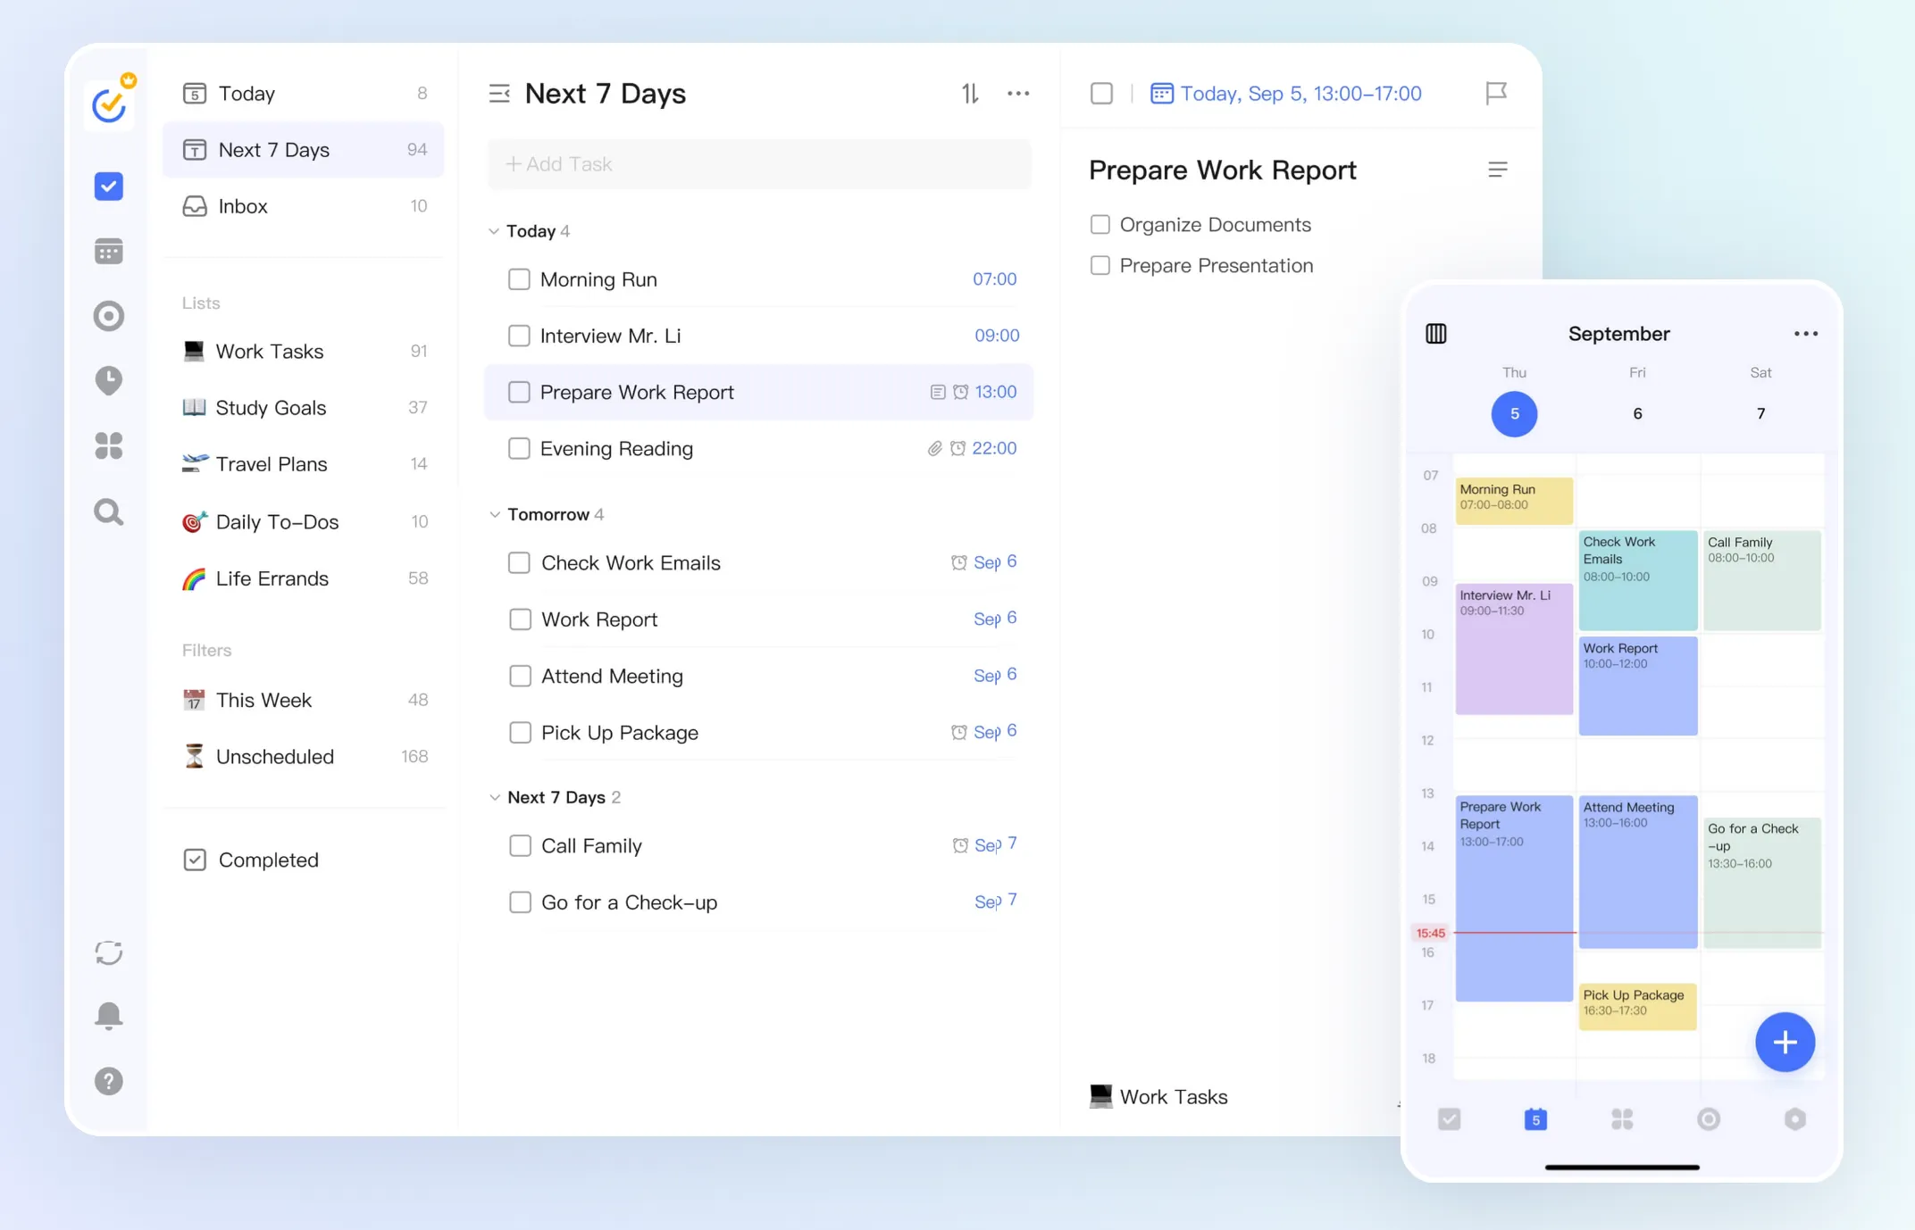Open Search from the sidebar
The width and height of the screenshot is (1915, 1230).
[x=108, y=511]
